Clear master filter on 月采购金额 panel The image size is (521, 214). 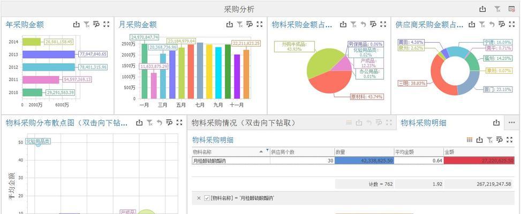coord(239,24)
